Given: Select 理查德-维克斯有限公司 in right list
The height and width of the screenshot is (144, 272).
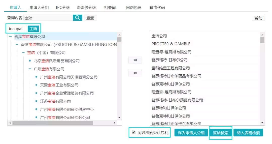Looking at the screenshot, I should (172, 52).
